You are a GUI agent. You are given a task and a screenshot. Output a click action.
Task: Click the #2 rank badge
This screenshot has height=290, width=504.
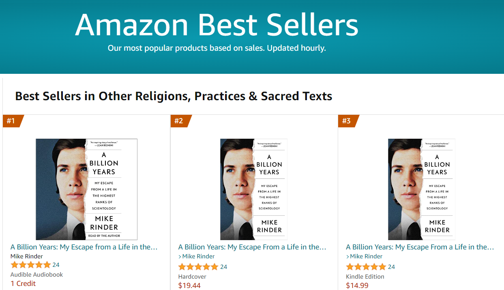[x=179, y=121]
